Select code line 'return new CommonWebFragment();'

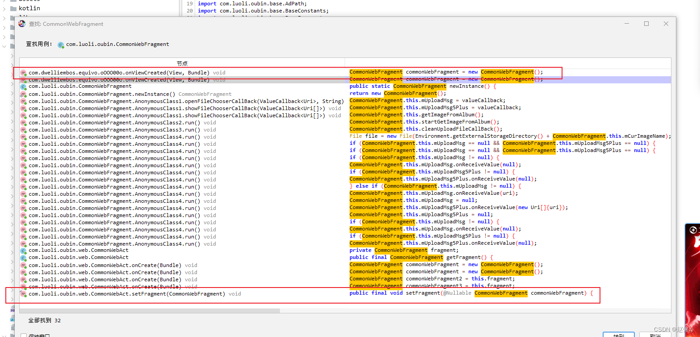pos(398,93)
